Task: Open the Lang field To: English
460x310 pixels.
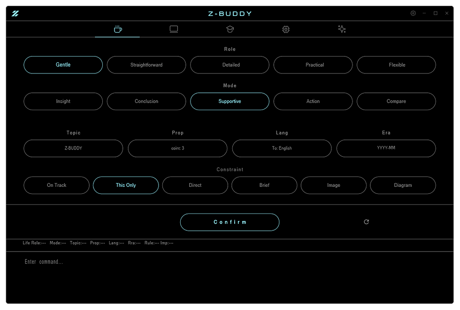Action: click(282, 148)
